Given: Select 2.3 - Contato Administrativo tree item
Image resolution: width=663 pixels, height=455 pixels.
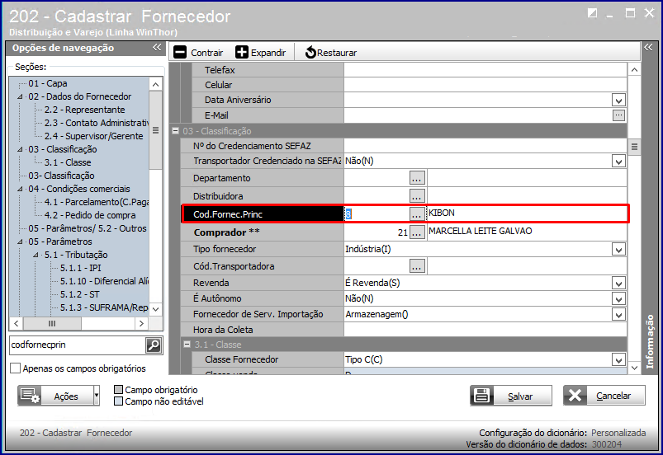Looking at the screenshot, I should [x=97, y=123].
